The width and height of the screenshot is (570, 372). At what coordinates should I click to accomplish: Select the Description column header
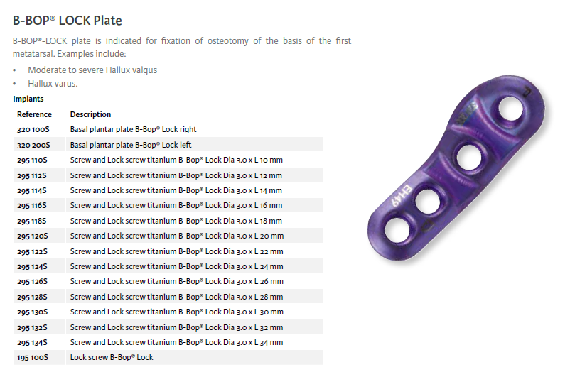pyautogui.click(x=90, y=114)
